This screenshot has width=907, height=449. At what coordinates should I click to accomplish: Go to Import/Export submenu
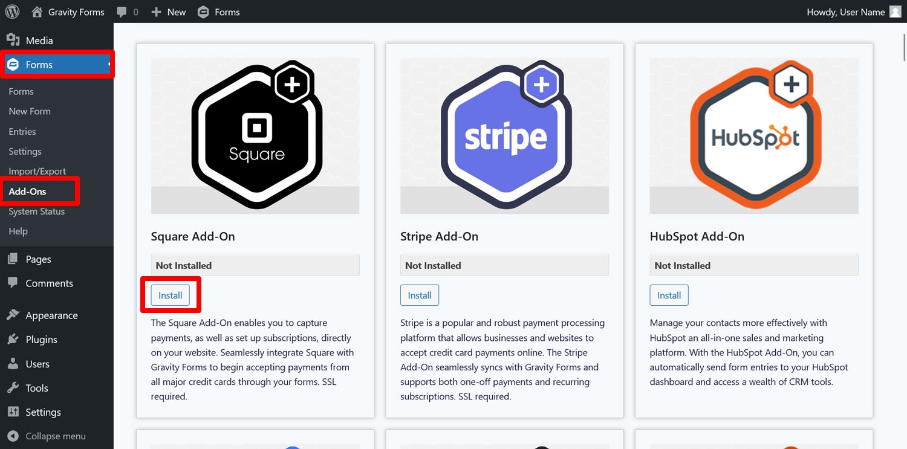click(x=37, y=172)
